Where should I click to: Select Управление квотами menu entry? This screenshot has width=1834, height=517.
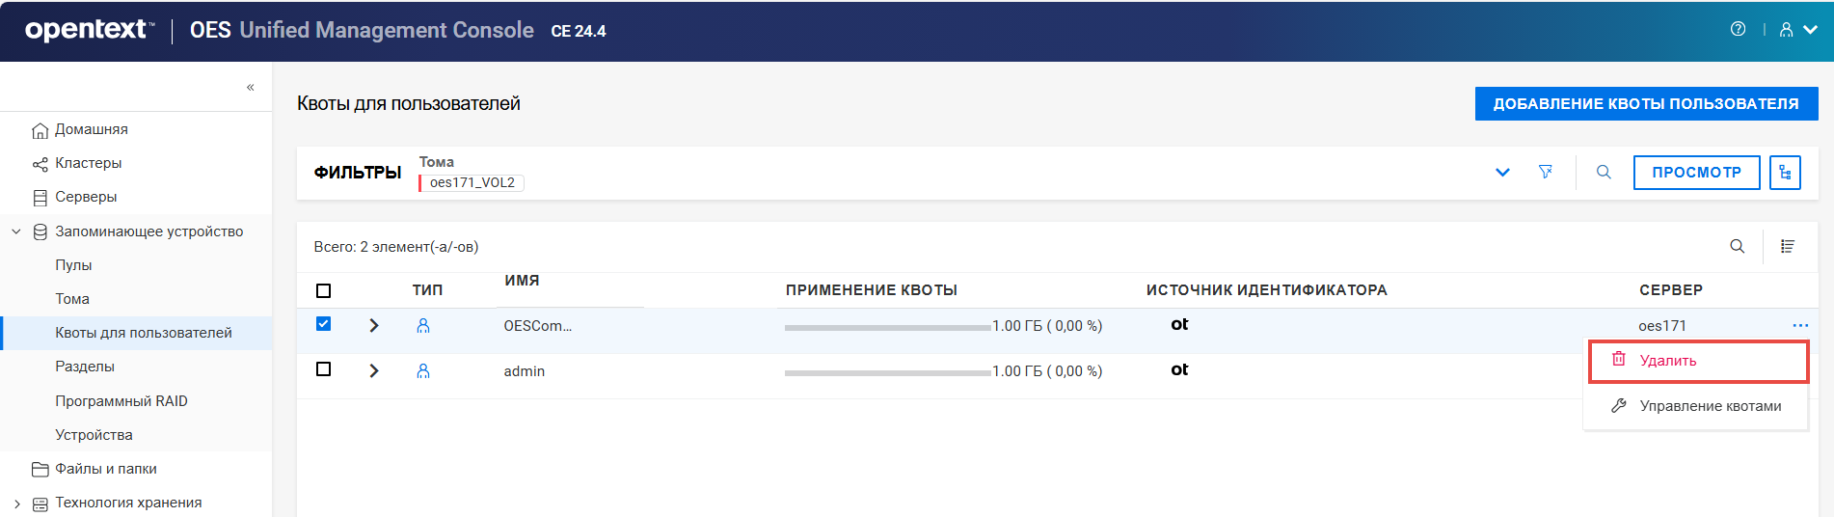coord(1710,406)
